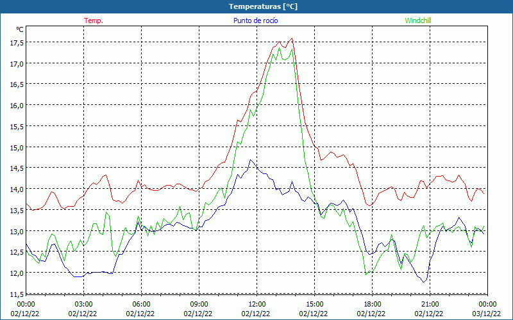Select the red 'Temp.' legend label
The image size is (513, 320).
[94, 20]
